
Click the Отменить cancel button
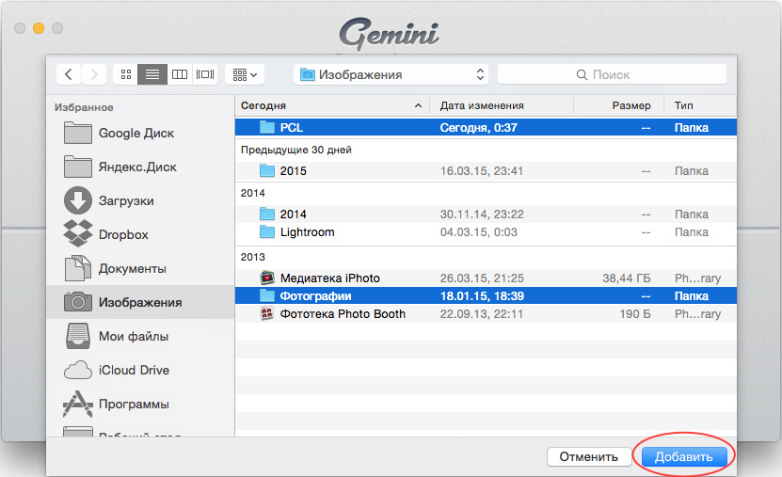click(588, 456)
